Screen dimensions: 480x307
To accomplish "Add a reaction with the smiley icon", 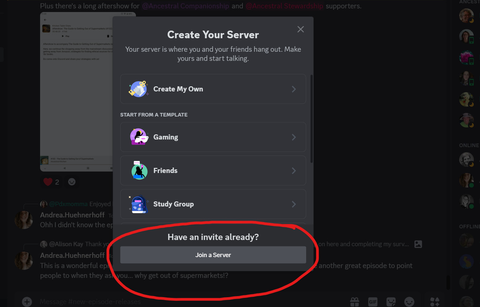I will [x=72, y=182].
